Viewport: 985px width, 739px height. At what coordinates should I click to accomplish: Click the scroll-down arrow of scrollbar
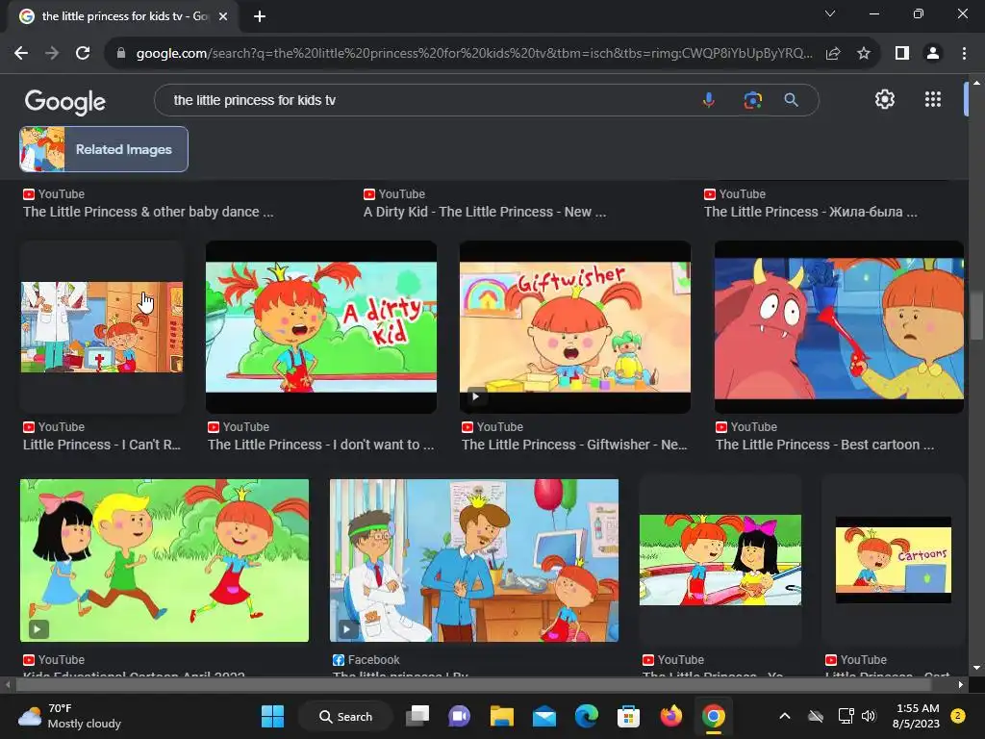click(975, 668)
